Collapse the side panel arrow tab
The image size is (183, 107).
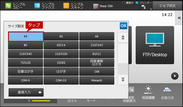click(179, 18)
